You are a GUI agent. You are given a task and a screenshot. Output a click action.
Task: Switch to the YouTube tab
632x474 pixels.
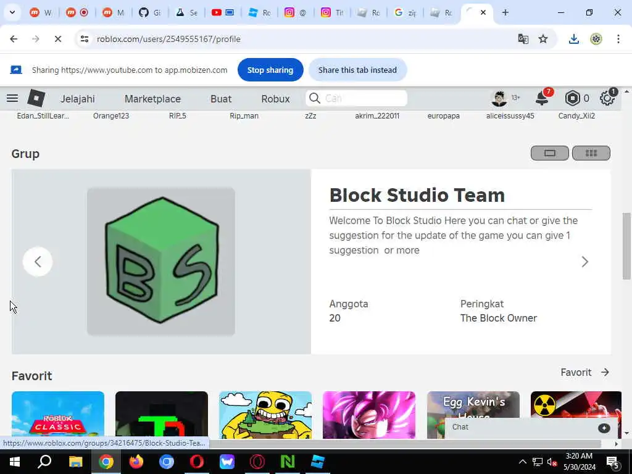pos(222,12)
